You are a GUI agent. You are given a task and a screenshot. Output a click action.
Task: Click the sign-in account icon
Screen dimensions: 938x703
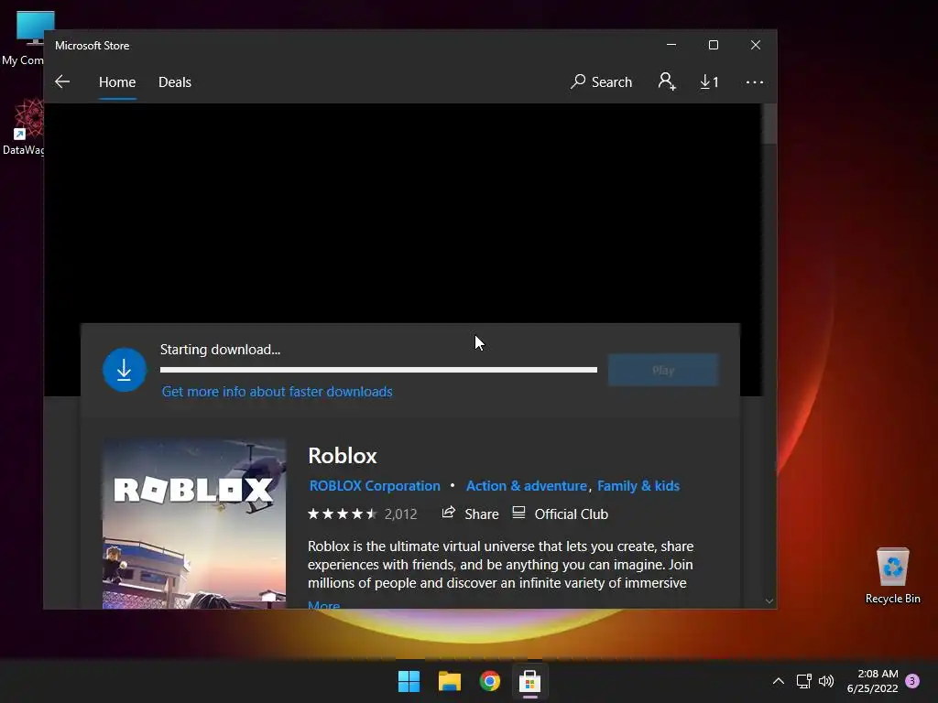667,81
